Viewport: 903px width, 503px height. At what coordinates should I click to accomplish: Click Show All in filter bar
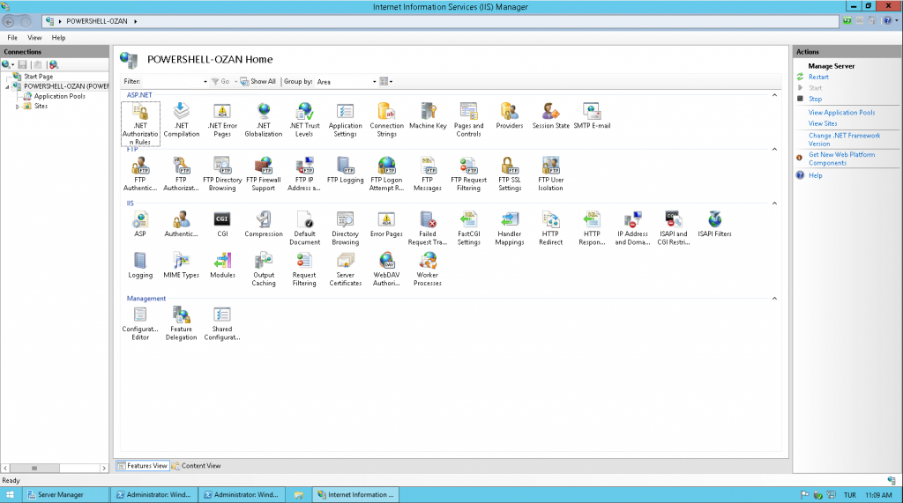point(258,82)
